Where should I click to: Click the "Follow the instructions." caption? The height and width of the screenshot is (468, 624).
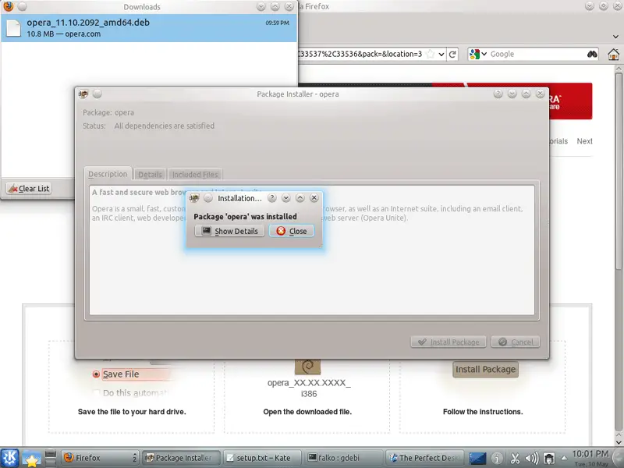click(x=483, y=412)
